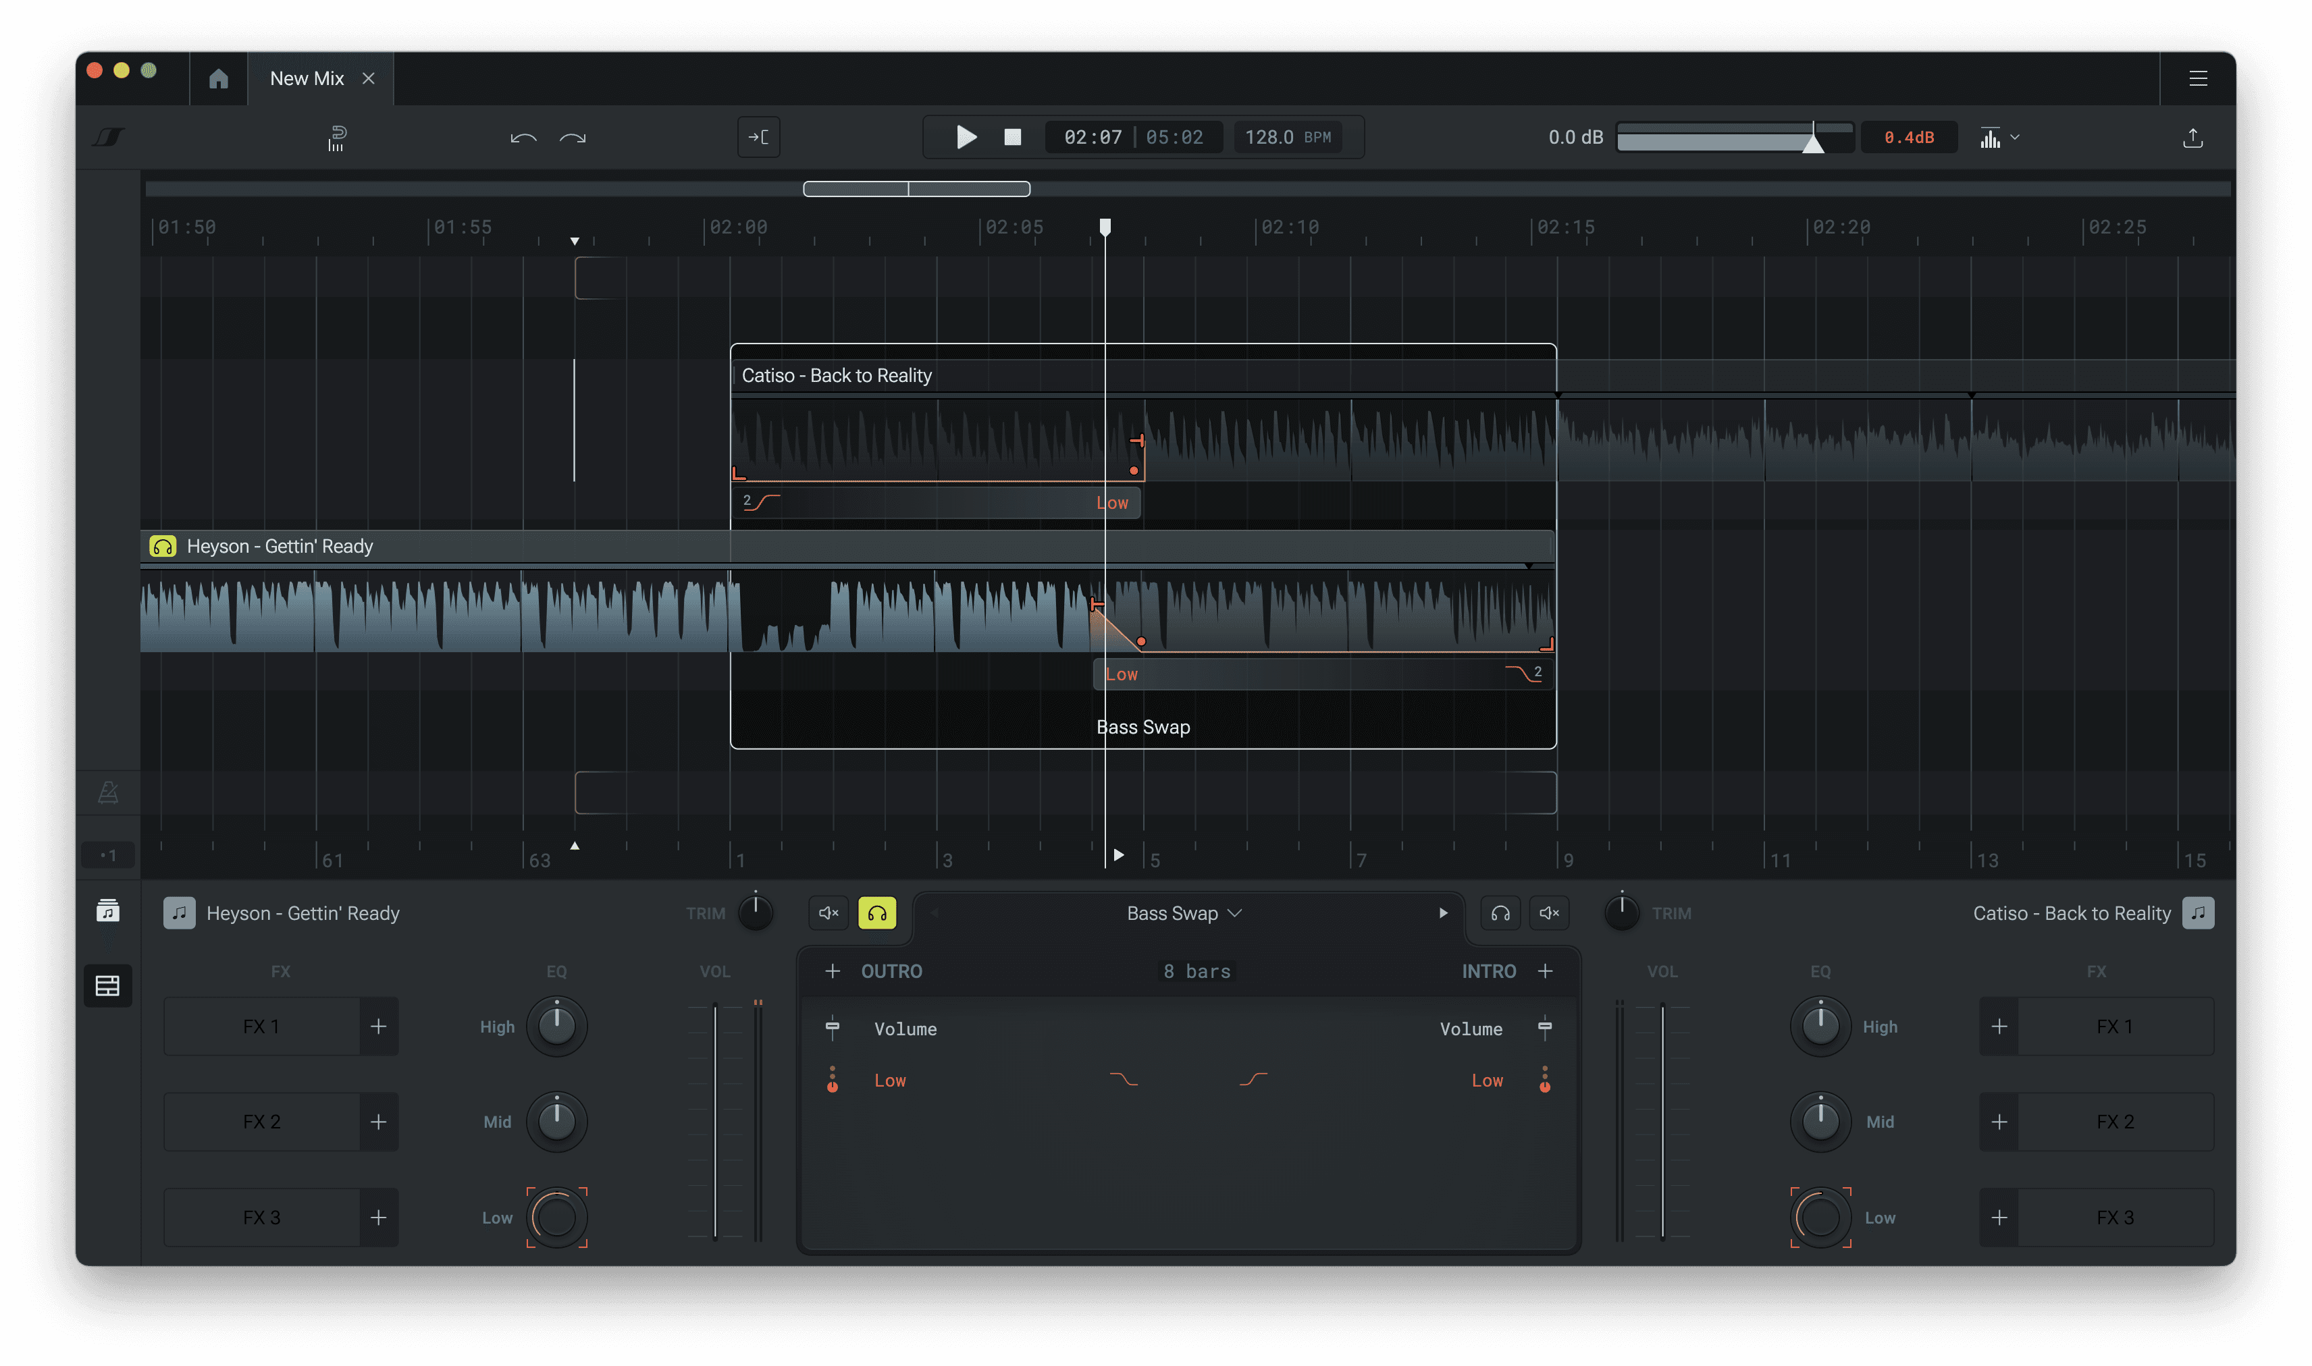Toggle headphone cue for Heyson deck

876,913
